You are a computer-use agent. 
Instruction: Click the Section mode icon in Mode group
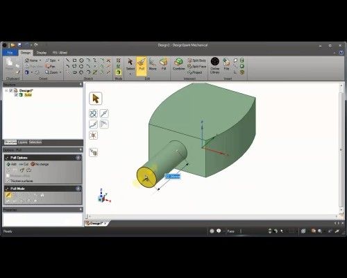(119, 66)
